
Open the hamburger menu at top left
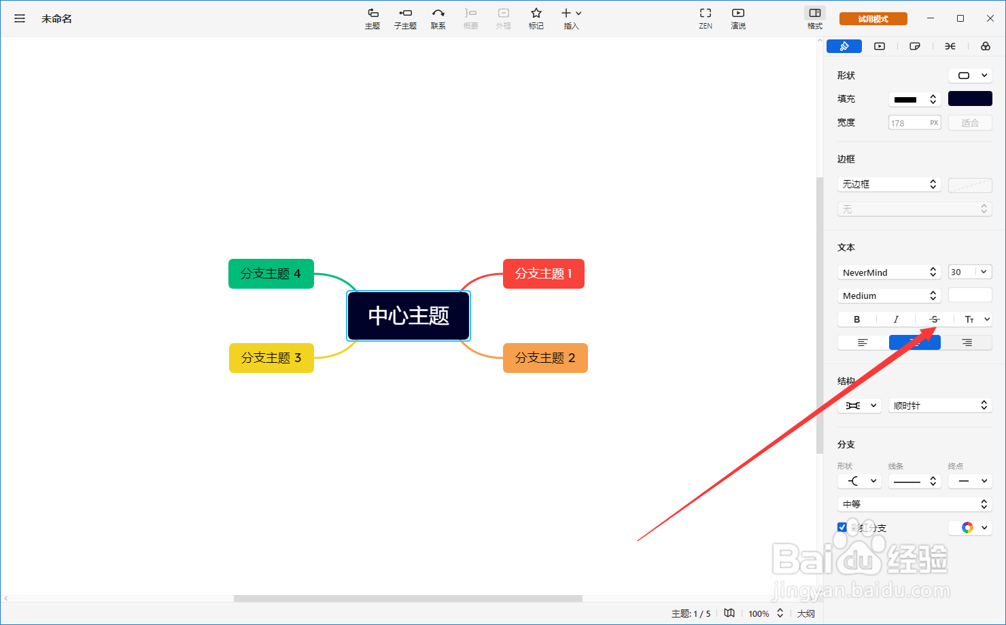(x=19, y=18)
